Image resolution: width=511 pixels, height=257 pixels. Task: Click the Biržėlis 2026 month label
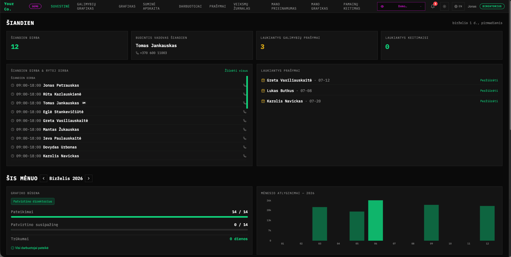66,178
